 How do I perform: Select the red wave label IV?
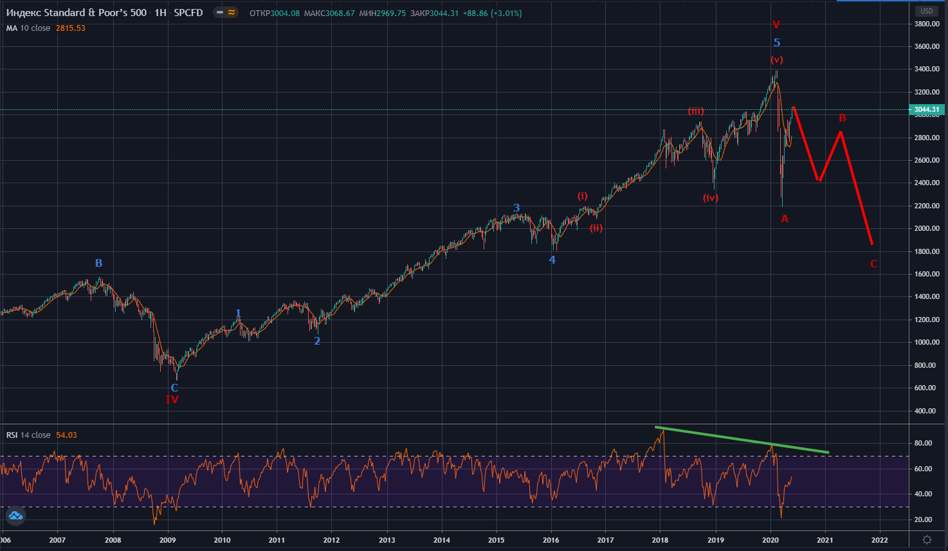coord(172,399)
